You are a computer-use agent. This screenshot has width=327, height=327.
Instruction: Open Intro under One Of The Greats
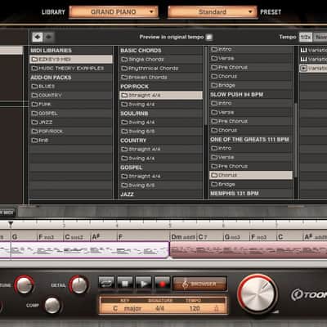click(251, 148)
